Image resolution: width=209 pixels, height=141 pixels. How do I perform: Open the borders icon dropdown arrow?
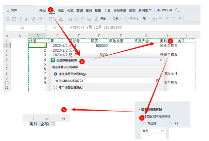[x=44, y=19]
